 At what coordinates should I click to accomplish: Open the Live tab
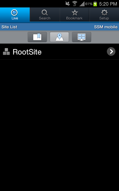pos(15,15)
